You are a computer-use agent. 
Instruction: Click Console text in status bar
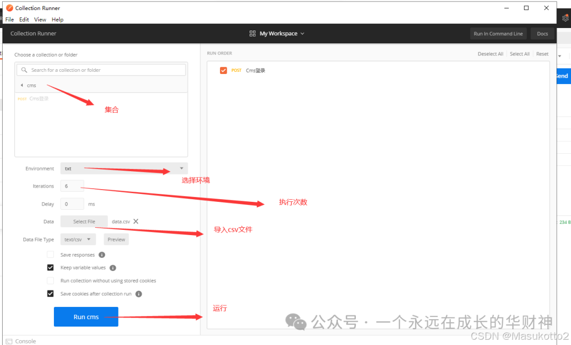pyautogui.click(x=25, y=341)
